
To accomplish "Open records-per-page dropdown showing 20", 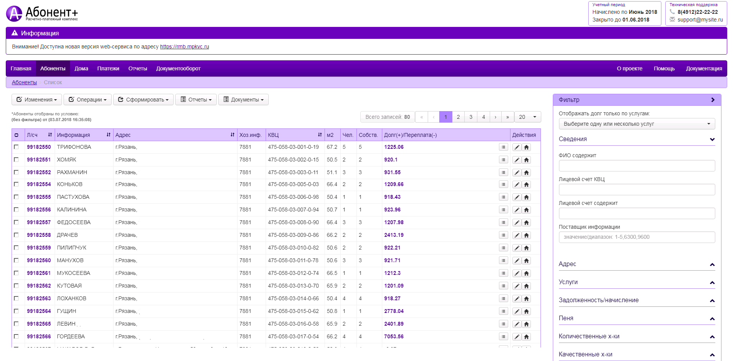I will click(x=527, y=117).
